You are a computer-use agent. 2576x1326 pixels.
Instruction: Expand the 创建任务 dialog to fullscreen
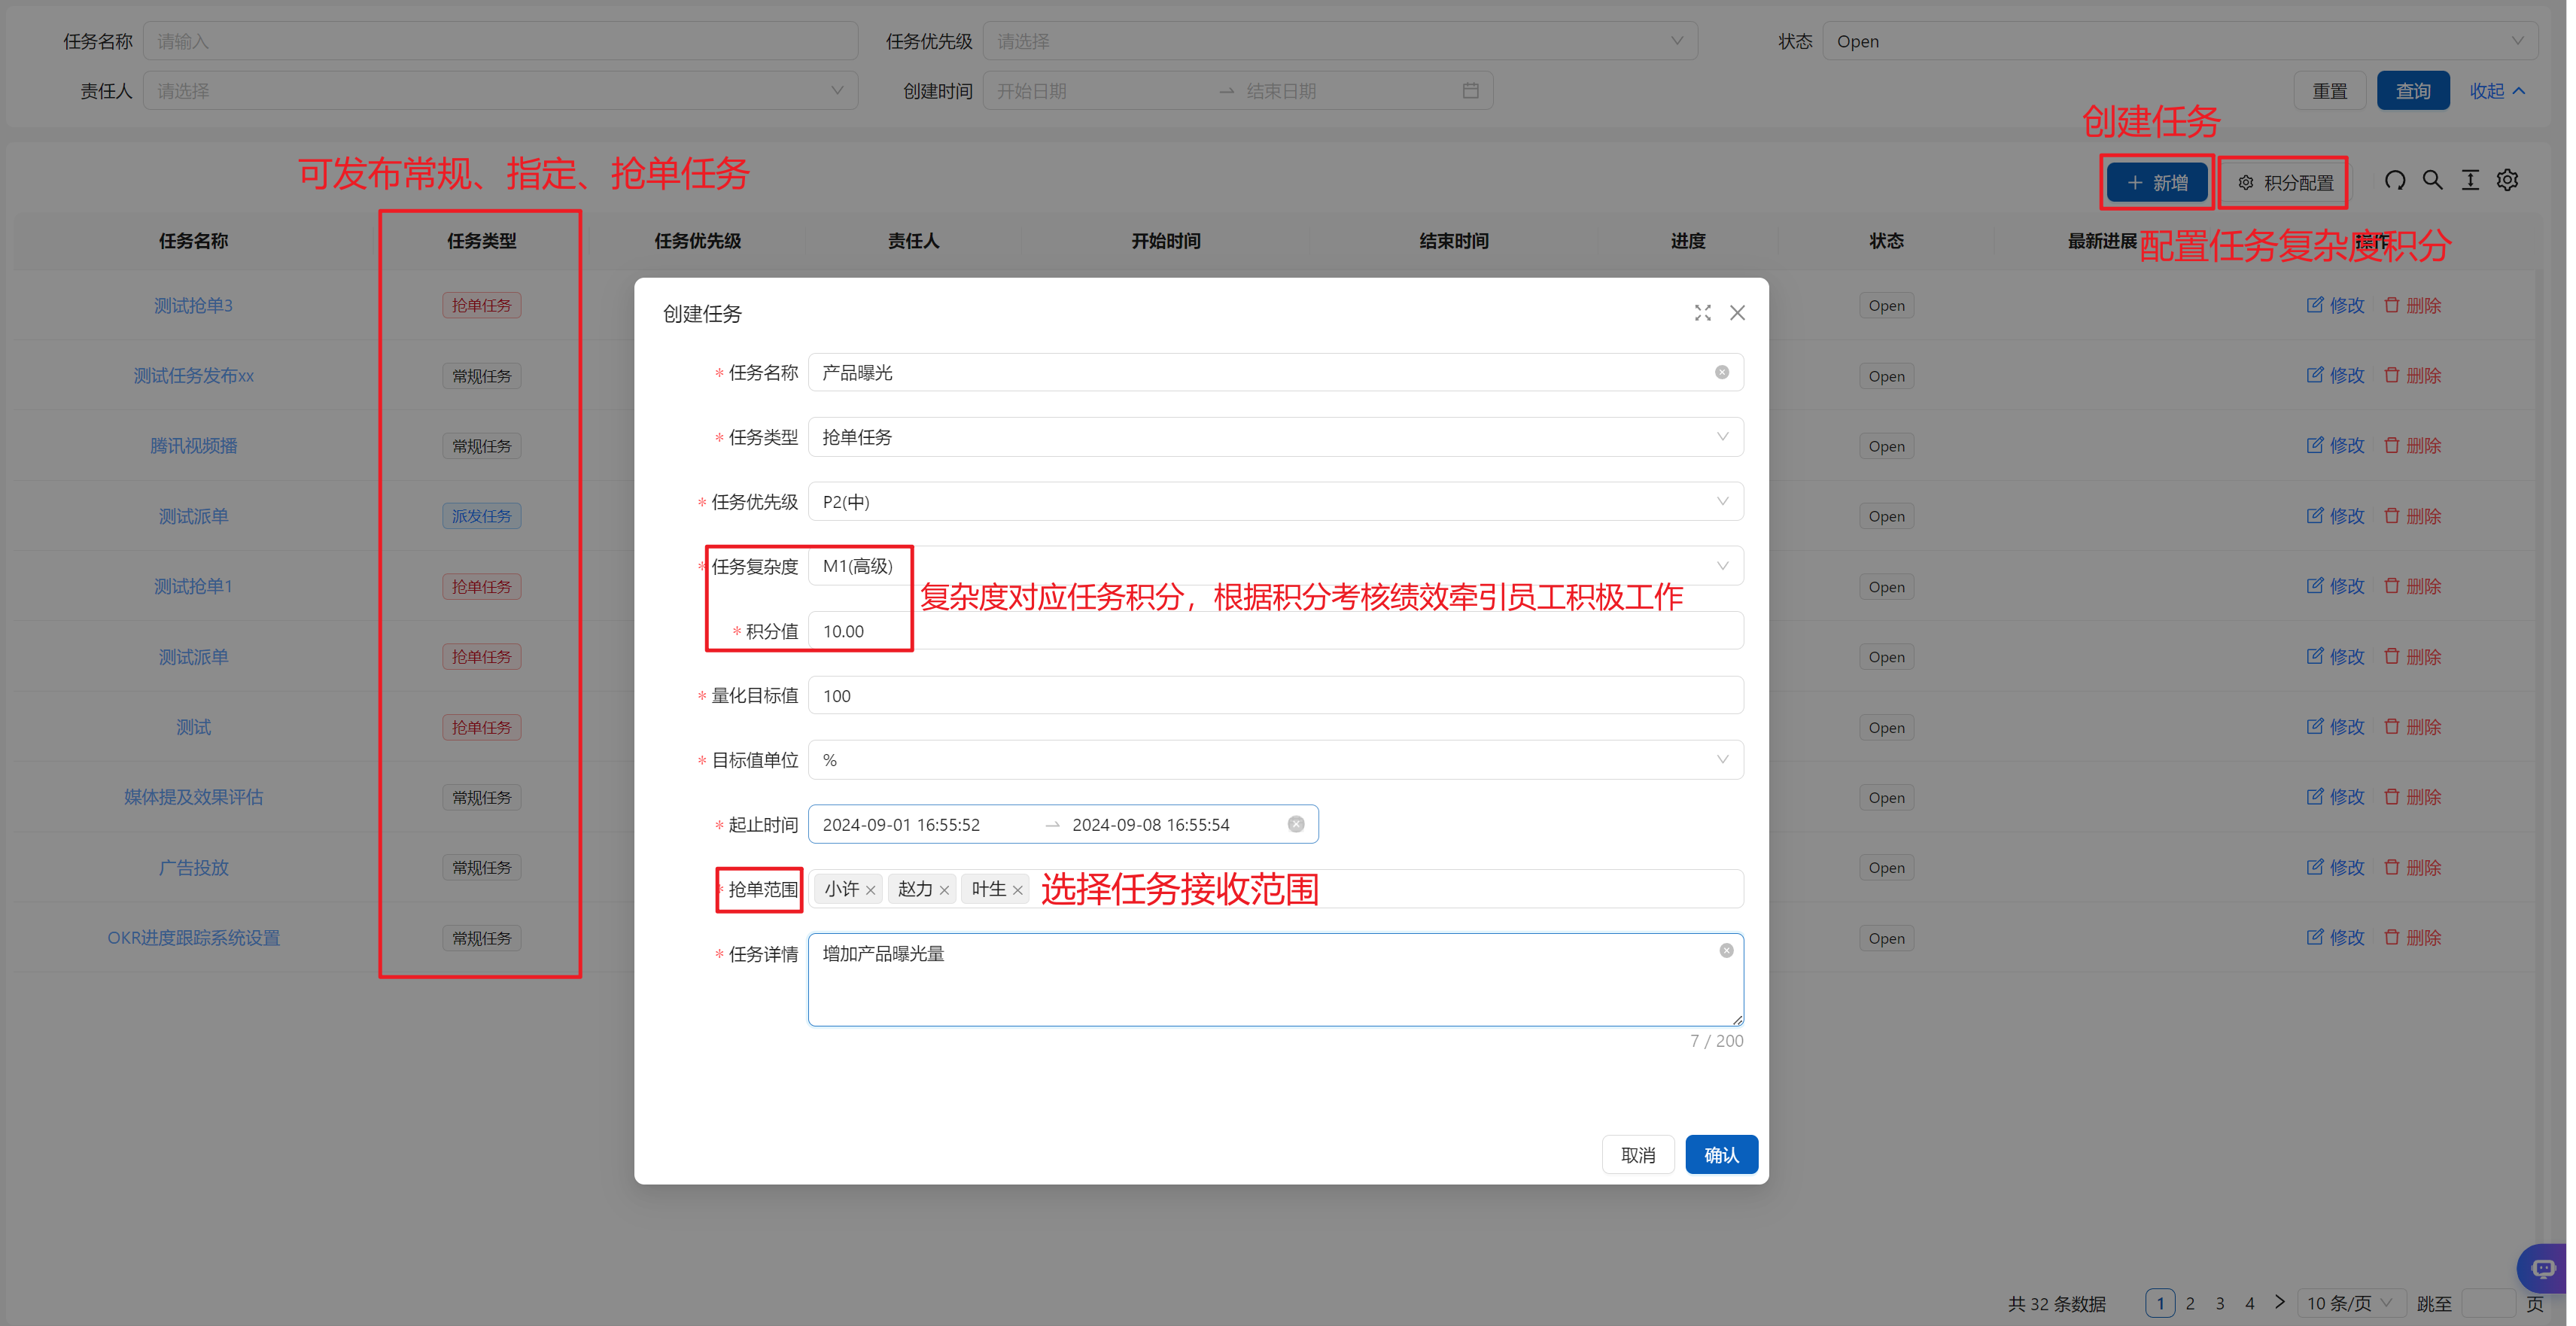point(1703,313)
